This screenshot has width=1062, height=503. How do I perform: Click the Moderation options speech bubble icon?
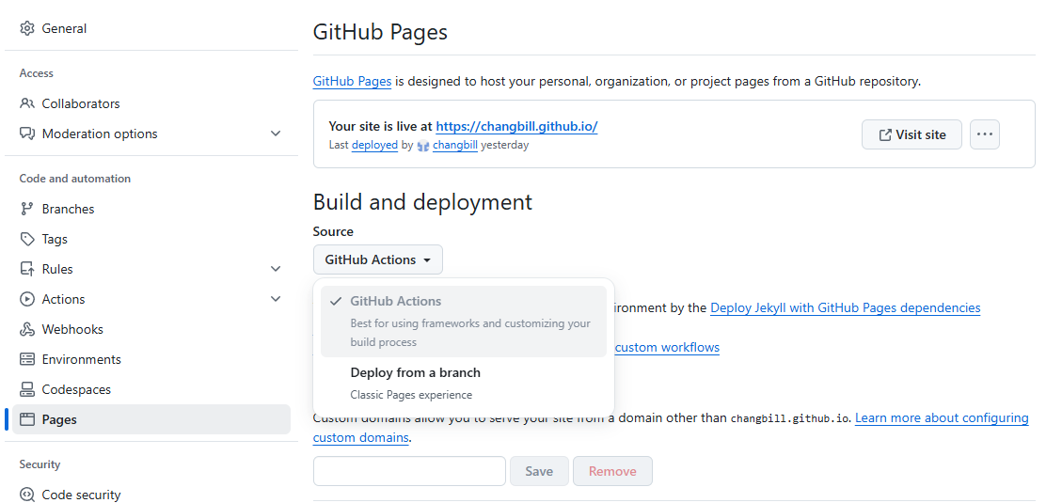tap(27, 134)
